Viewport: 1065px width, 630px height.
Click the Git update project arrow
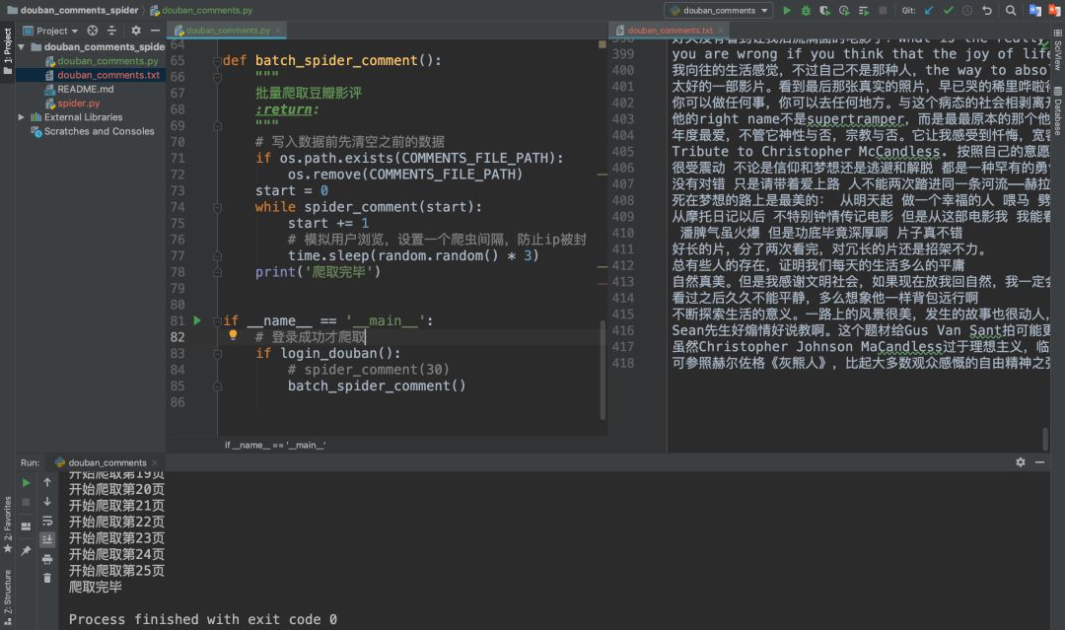(x=929, y=10)
